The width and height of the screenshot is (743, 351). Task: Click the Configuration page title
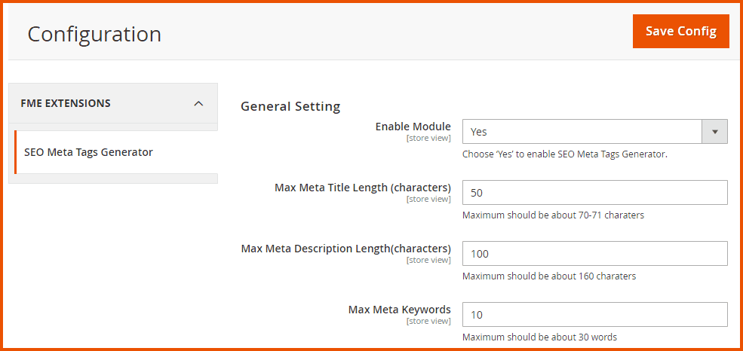click(x=94, y=34)
